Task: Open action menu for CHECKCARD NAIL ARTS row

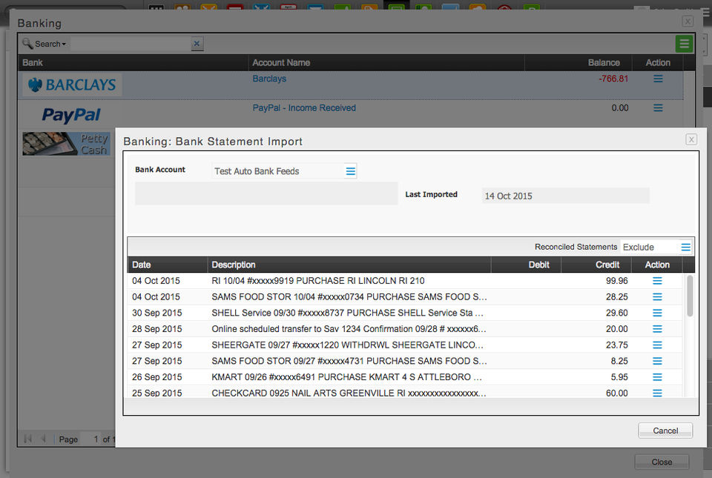Action: point(657,393)
